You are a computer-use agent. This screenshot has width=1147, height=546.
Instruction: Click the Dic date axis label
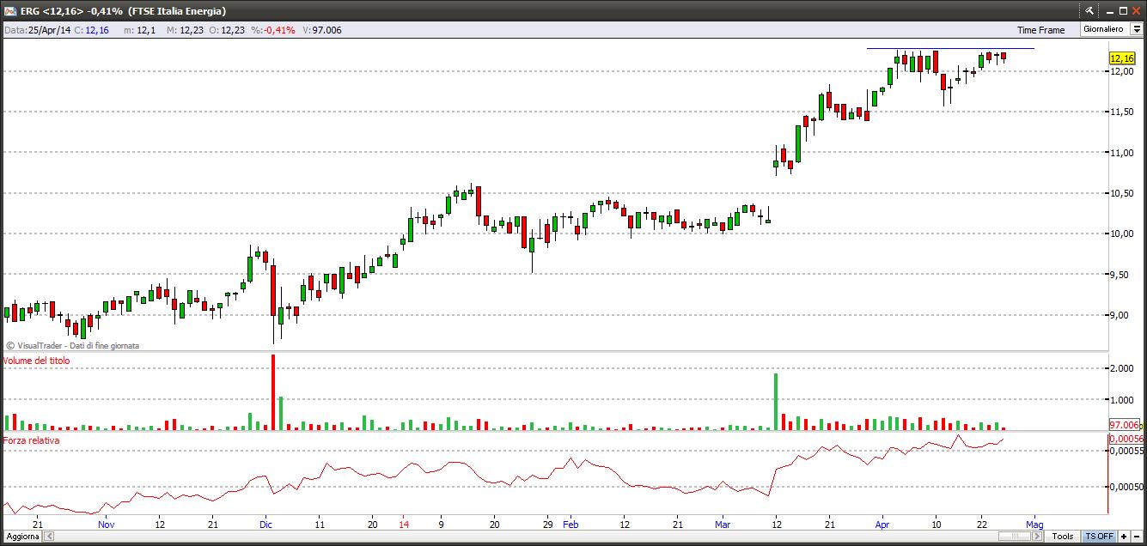[x=265, y=524]
